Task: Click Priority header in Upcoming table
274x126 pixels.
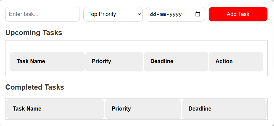Action: pos(101,61)
